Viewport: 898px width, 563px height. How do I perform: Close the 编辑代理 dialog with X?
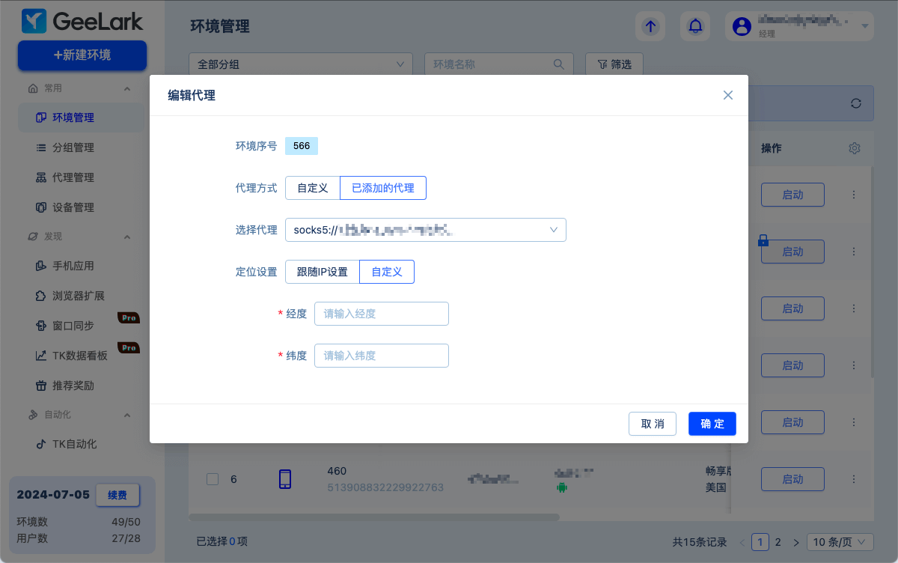click(727, 95)
